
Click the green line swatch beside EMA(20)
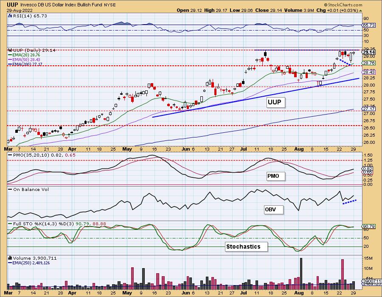[10, 55]
